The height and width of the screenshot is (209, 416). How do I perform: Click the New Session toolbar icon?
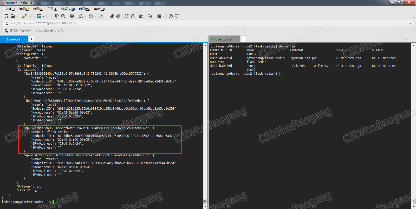(x=6, y=16)
